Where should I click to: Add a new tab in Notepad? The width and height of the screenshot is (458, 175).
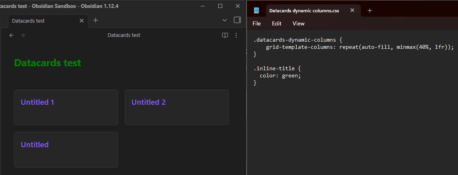click(370, 11)
